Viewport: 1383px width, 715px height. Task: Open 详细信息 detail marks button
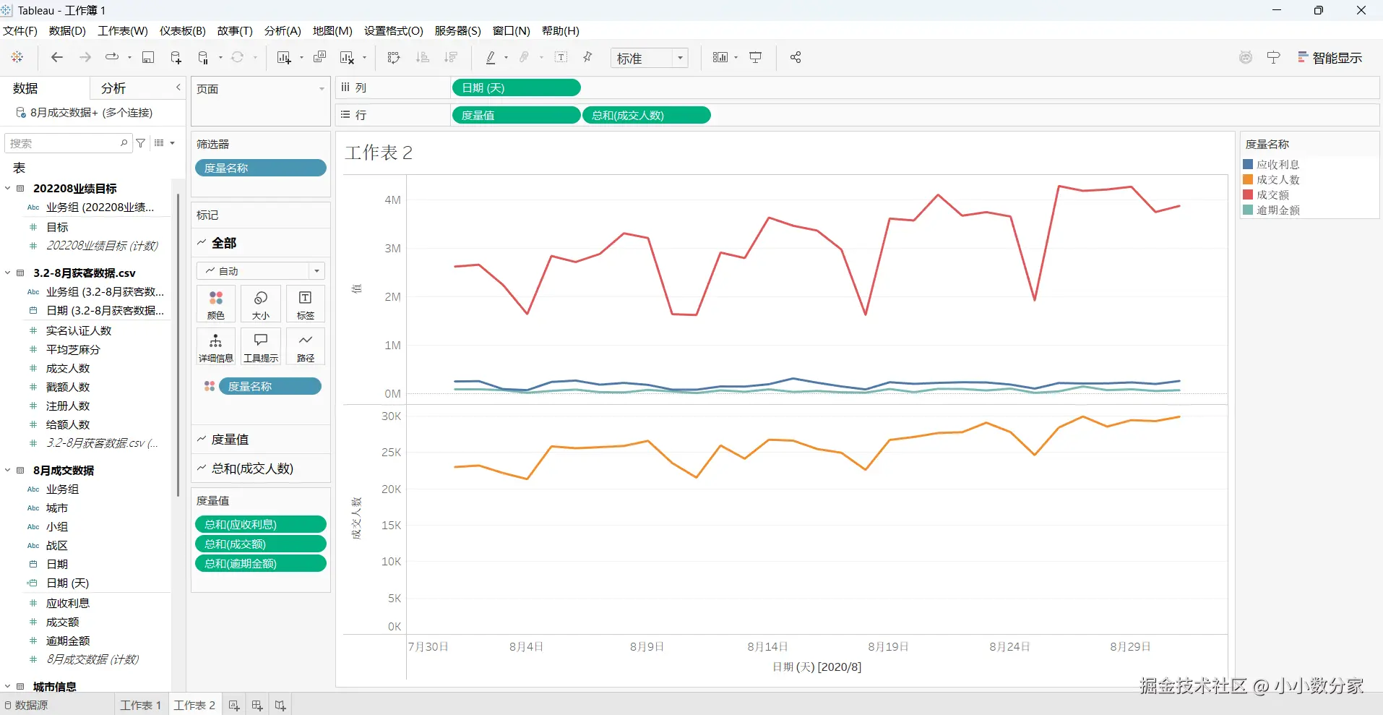216,347
